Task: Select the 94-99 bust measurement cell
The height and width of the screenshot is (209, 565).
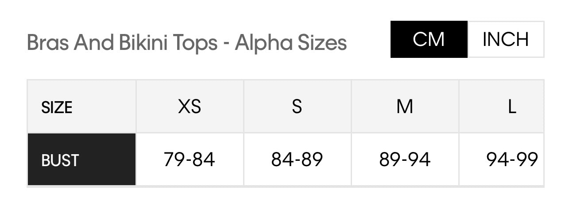Action: click(512, 160)
